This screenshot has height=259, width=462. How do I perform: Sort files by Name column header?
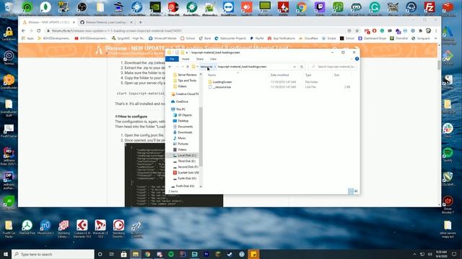click(x=212, y=75)
